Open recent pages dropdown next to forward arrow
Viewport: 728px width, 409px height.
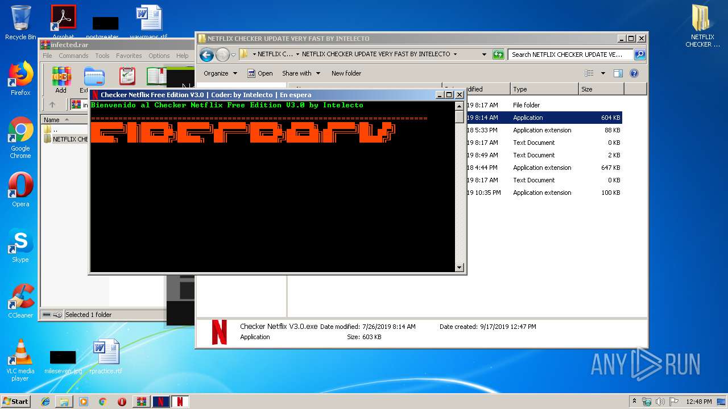click(233, 55)
